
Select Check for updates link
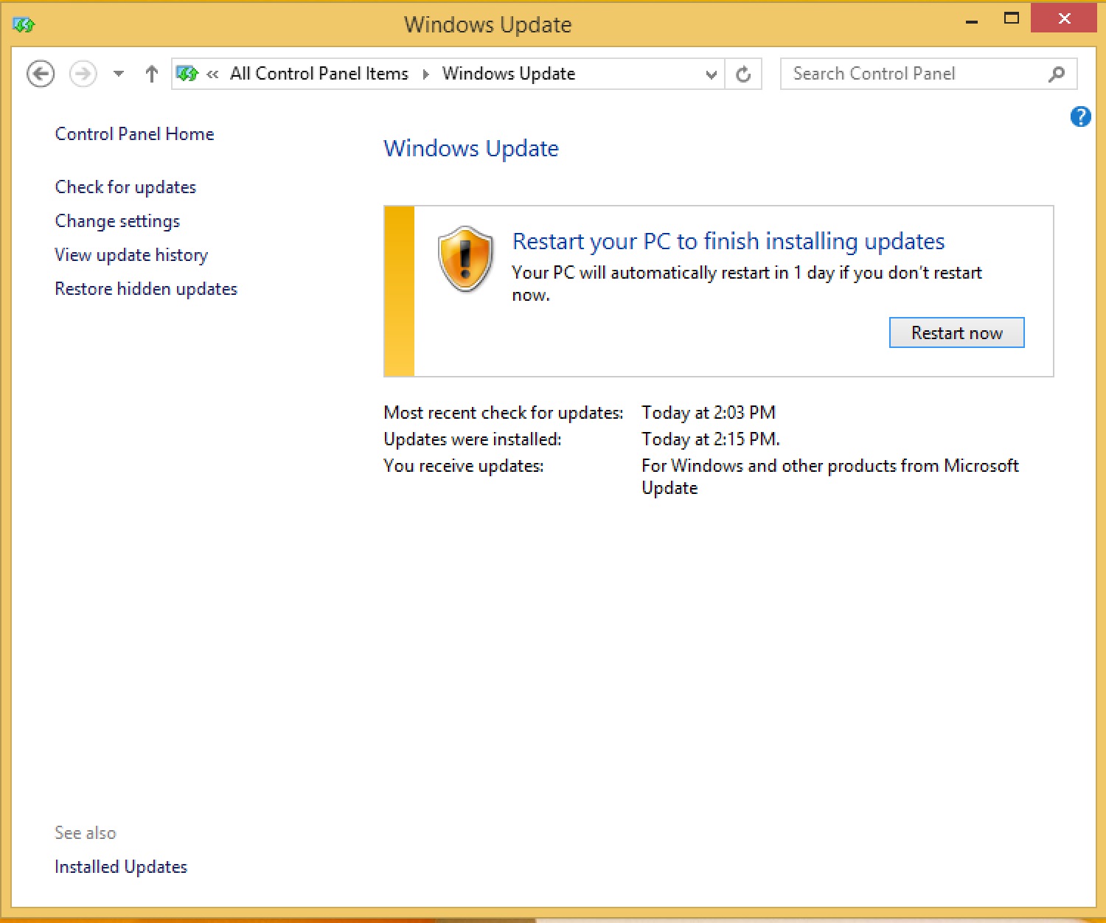125,187
